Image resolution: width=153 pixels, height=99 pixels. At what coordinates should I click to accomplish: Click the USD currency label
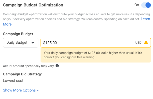138,43
